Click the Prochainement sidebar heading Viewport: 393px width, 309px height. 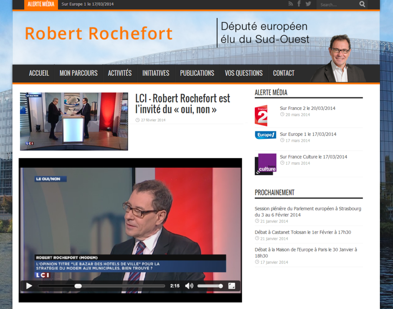[274, 193]
